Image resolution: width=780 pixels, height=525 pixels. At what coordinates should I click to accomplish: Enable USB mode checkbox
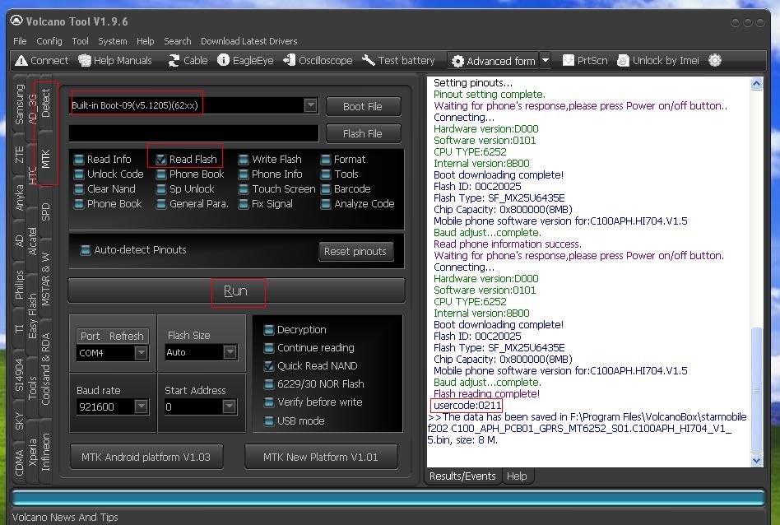pos(268,421)
